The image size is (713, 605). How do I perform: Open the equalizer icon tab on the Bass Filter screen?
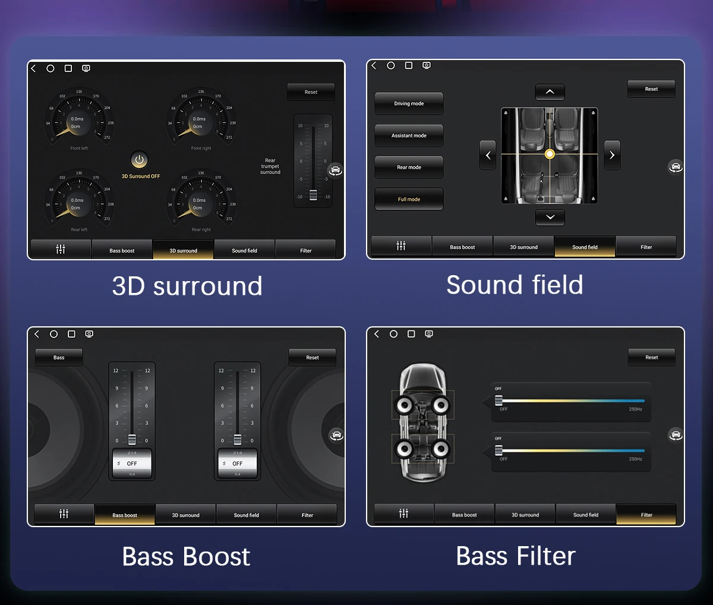pos(403,514)
